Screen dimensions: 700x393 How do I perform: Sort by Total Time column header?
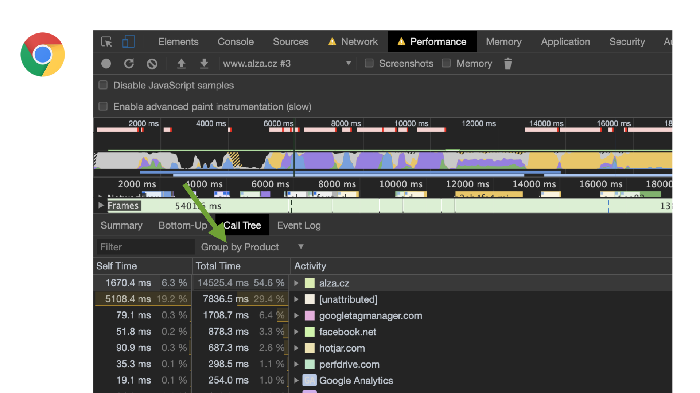tap(218, 266)
